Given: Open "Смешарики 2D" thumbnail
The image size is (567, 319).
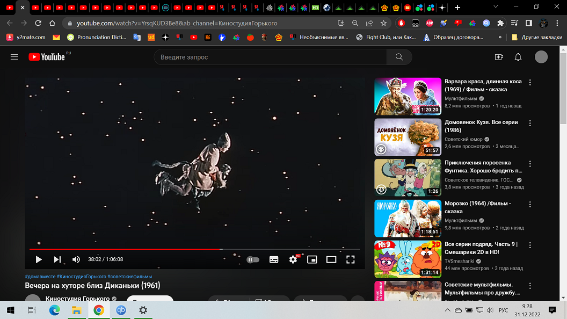Looking at the screenshot, I should pyautogui.click(x=408, y=259).
